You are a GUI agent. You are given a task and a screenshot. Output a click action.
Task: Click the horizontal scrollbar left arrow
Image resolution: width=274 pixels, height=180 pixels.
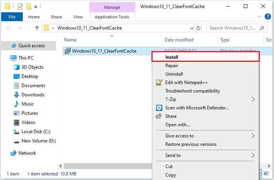point(61,166)
